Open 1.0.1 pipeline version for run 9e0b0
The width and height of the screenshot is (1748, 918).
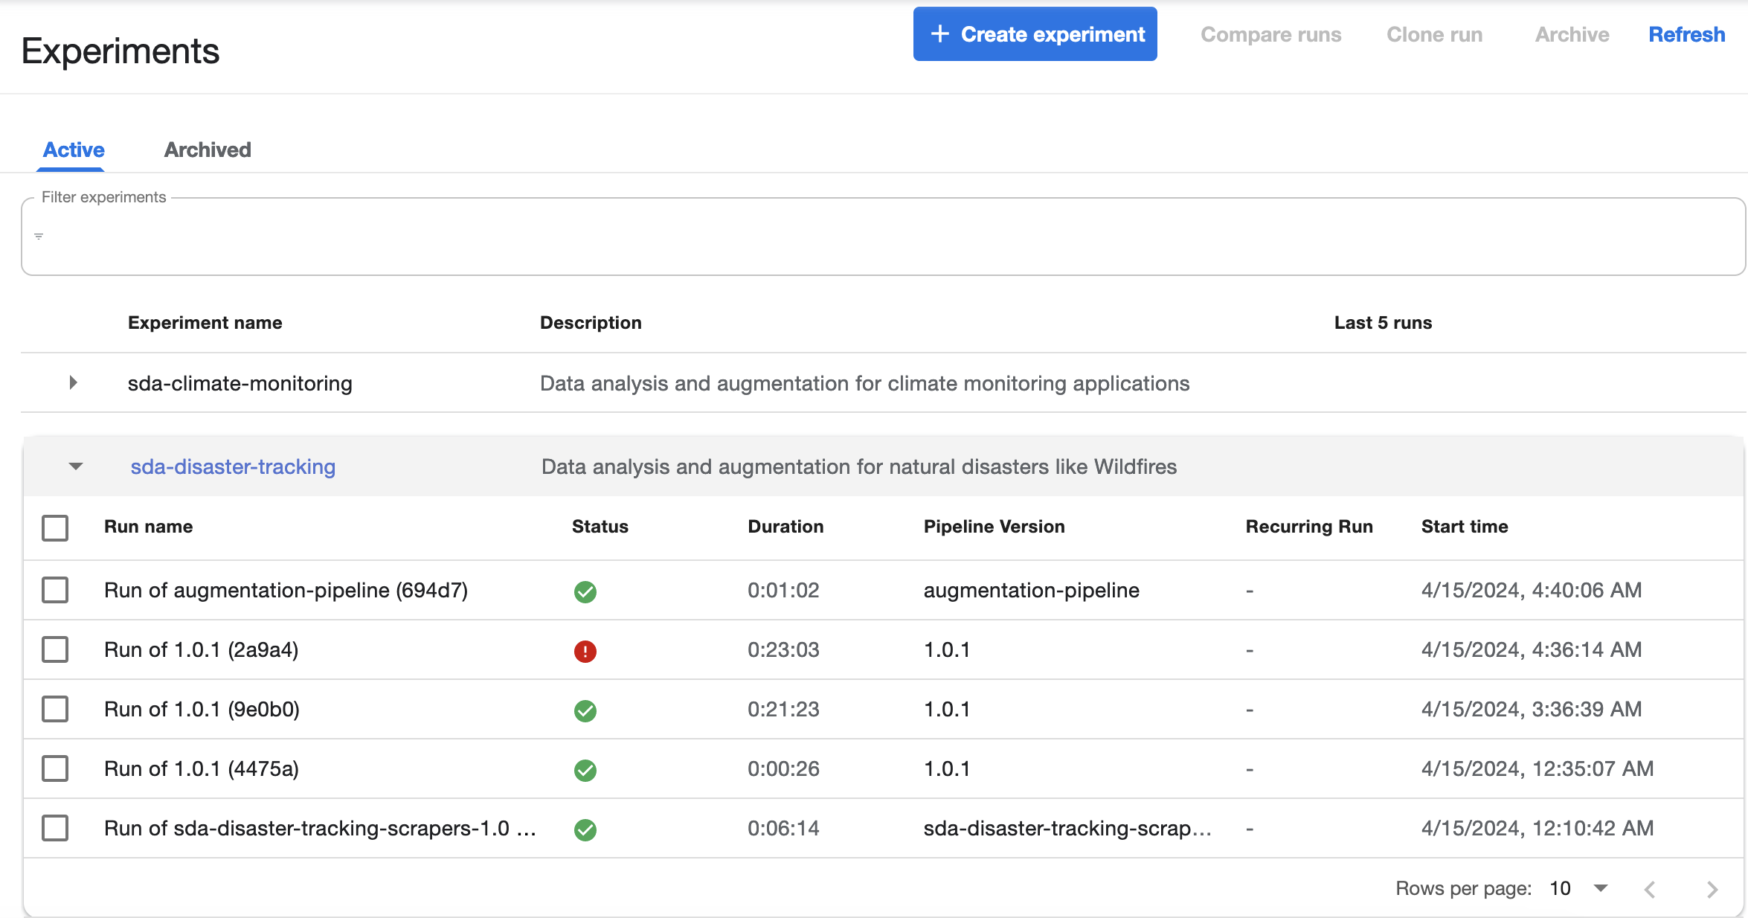coord(947,709)
